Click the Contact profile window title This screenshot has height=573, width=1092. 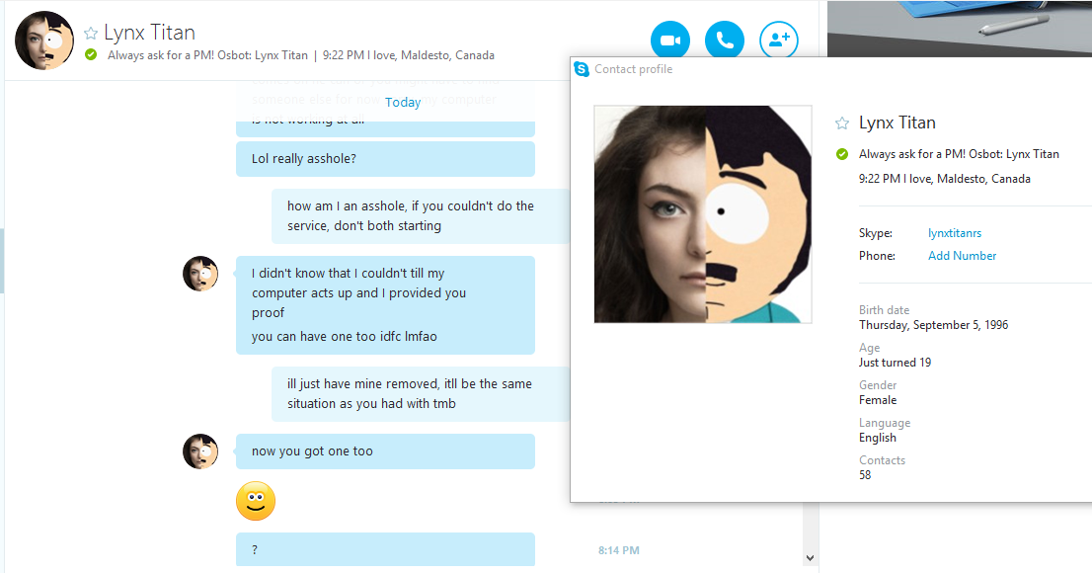(x=633, y=69)
